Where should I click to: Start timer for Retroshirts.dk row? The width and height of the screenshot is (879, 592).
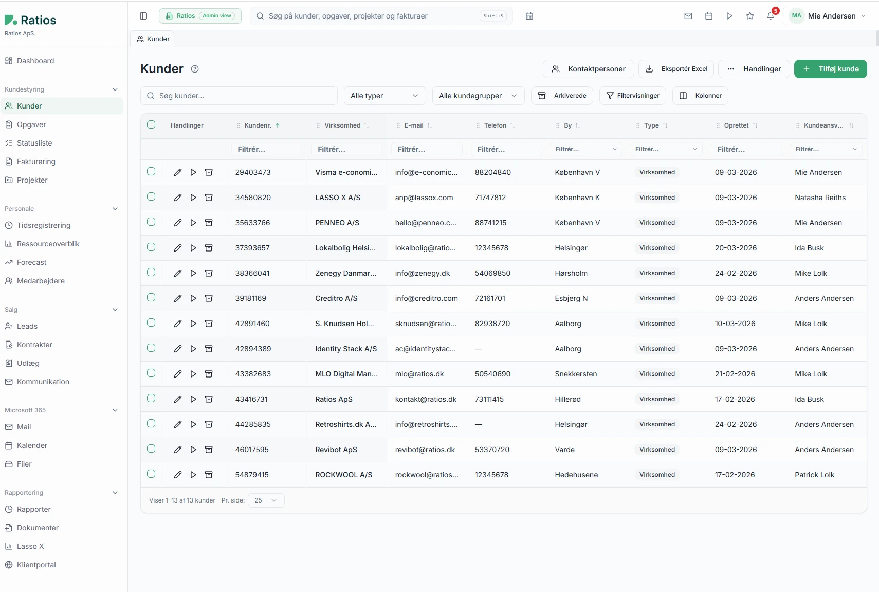[193, 424]
